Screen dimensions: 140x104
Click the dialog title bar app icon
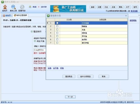48,16
